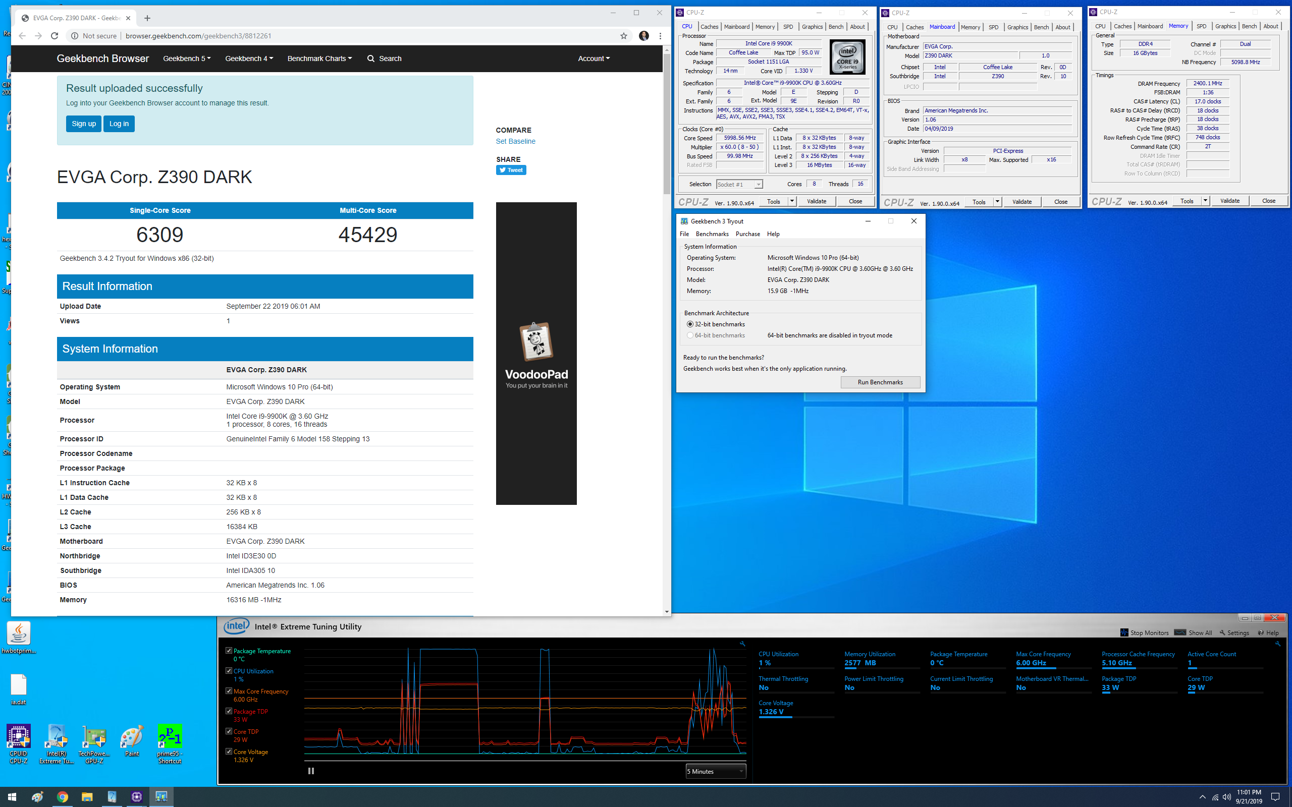Image resolution: width=1292 pixels, height=807 pixels.
Task: Click the Log in button
Action: 119,123
